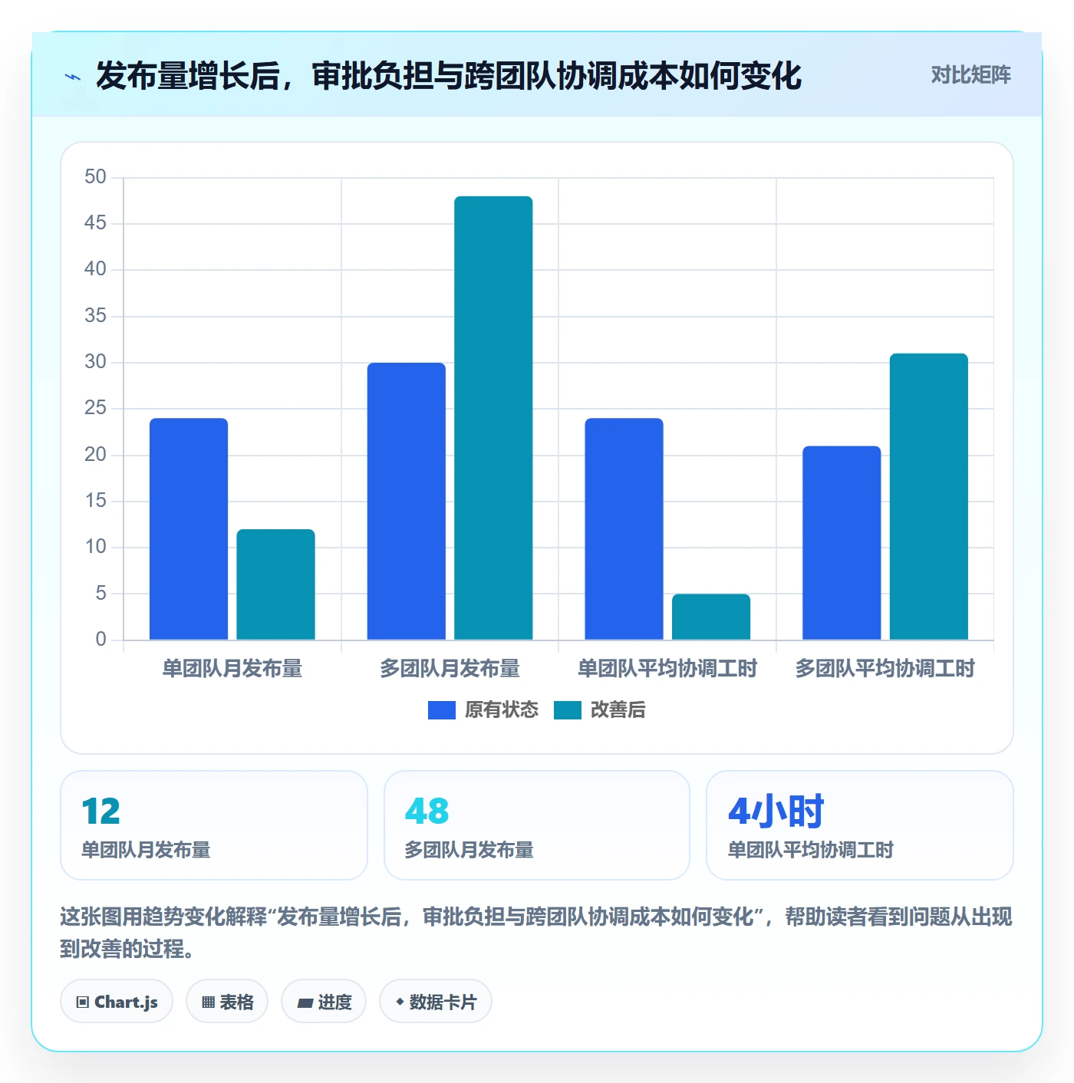Click the blue bar for 单团队平均协调工时
Screen dimensions: 1074x1083
pyautogui.click(x=624, y=529)
